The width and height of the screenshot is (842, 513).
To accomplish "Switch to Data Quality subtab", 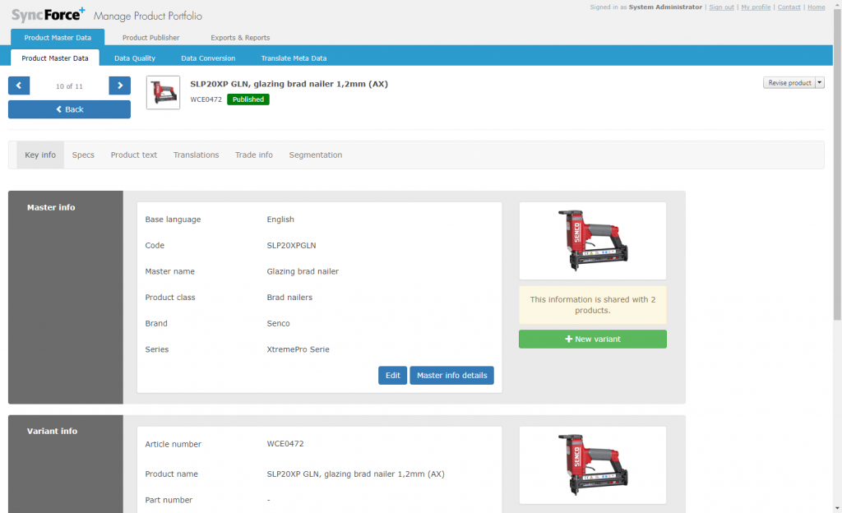I will pos(135,58).
